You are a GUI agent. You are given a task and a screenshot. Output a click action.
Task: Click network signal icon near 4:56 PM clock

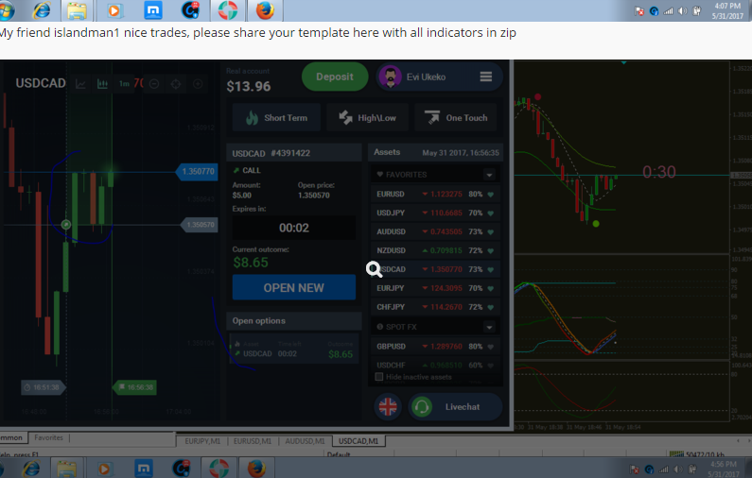click(663, 469)
